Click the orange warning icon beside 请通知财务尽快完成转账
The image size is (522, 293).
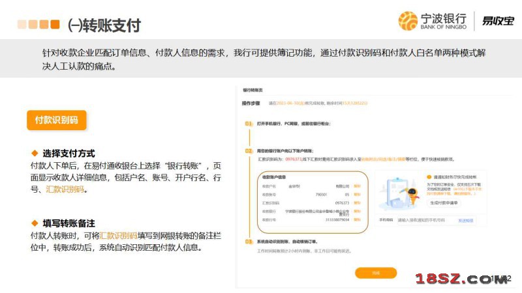pos(429,176)
